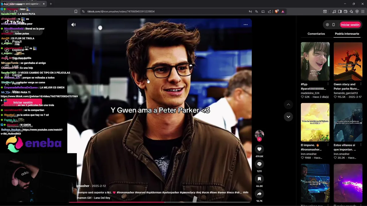Open options for Estos villanos video

pyautogui.click(x=361, y=145)
